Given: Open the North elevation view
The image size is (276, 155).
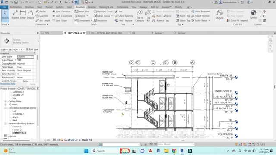Looking at the screenshot, I should coord(15,117).
